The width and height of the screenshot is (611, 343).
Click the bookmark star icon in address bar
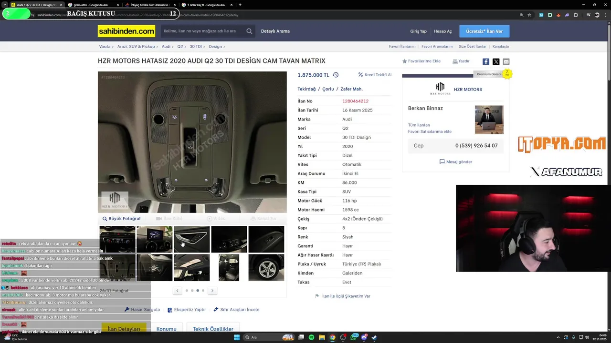click(529, 15)
